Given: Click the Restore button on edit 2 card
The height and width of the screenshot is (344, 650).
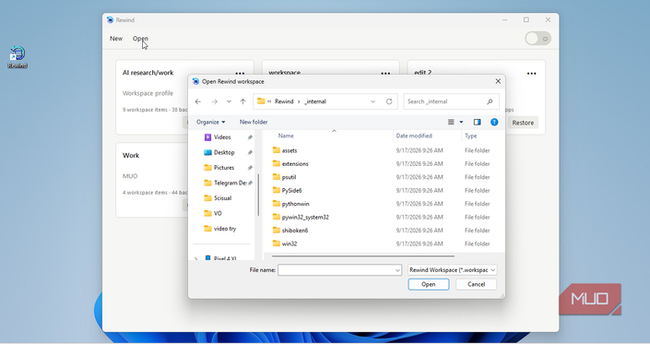Looking at the screenshot, I should (523, 123).
